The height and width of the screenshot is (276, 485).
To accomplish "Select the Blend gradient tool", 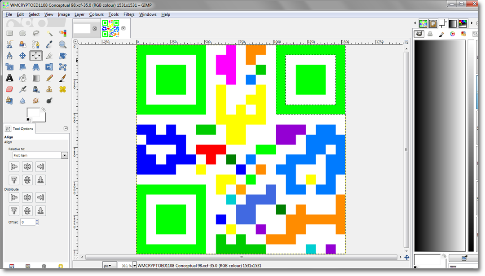I will point(36,78).
